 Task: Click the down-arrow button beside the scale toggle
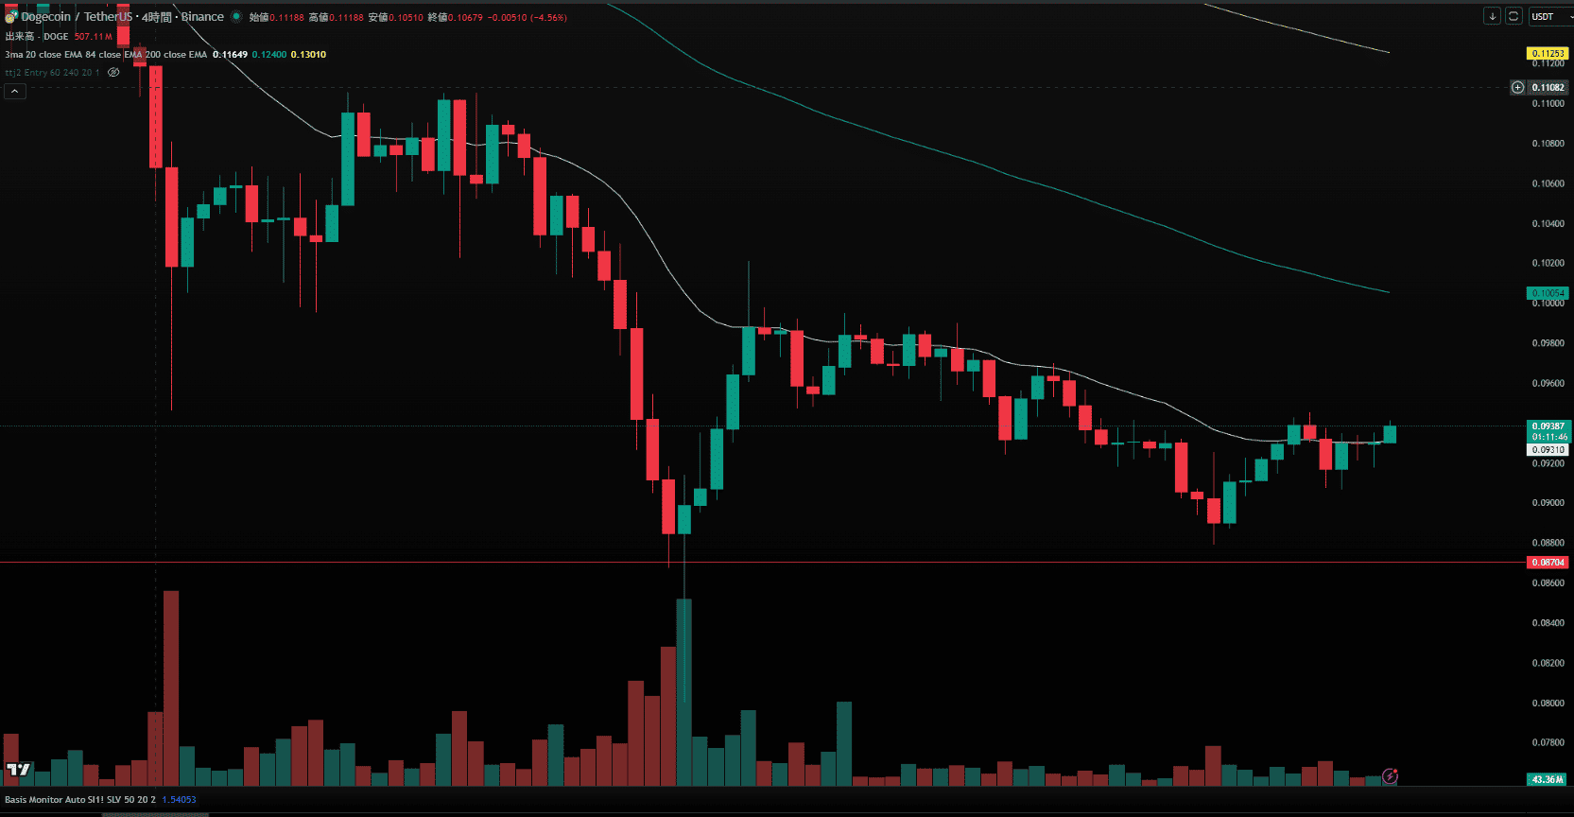[x=1492, y=16]
